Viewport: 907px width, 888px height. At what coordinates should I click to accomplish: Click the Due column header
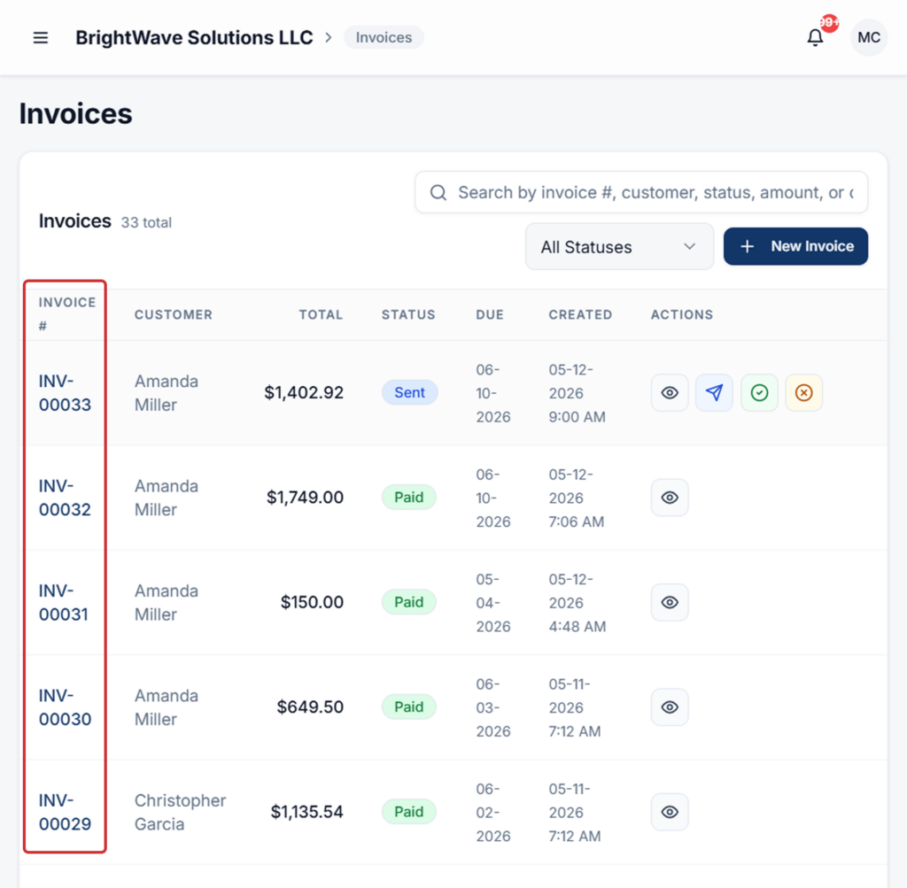(490, 314)
